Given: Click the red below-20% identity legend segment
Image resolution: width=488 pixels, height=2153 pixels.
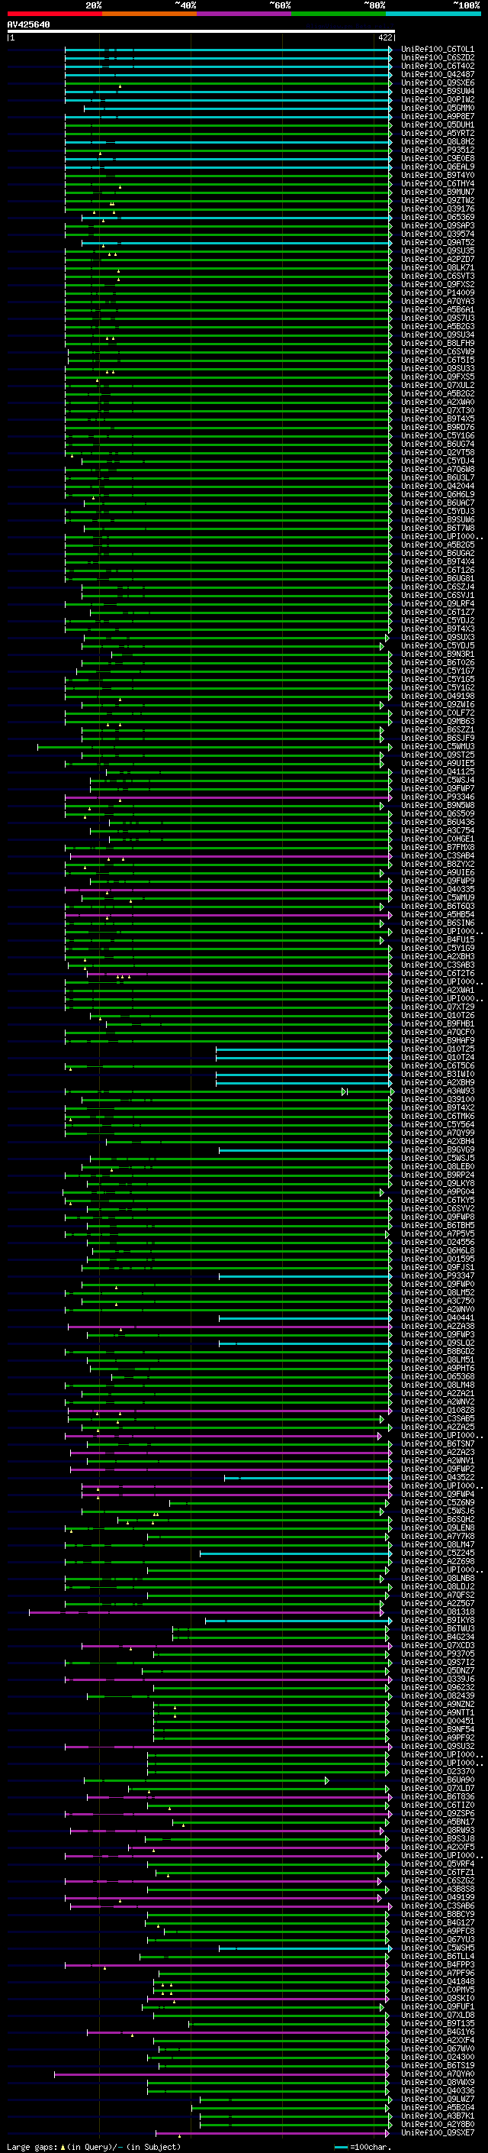Looking at the screenshot, I should [54, 14].
